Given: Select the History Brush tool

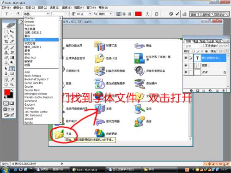Looking at the screenshot, I should [x=12, y=53].
